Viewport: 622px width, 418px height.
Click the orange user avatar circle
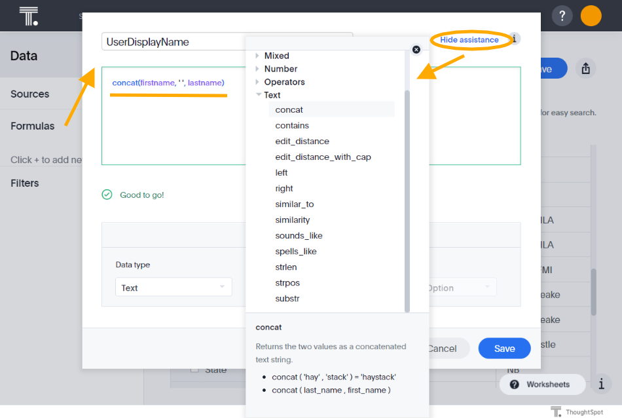coord(591,15)
